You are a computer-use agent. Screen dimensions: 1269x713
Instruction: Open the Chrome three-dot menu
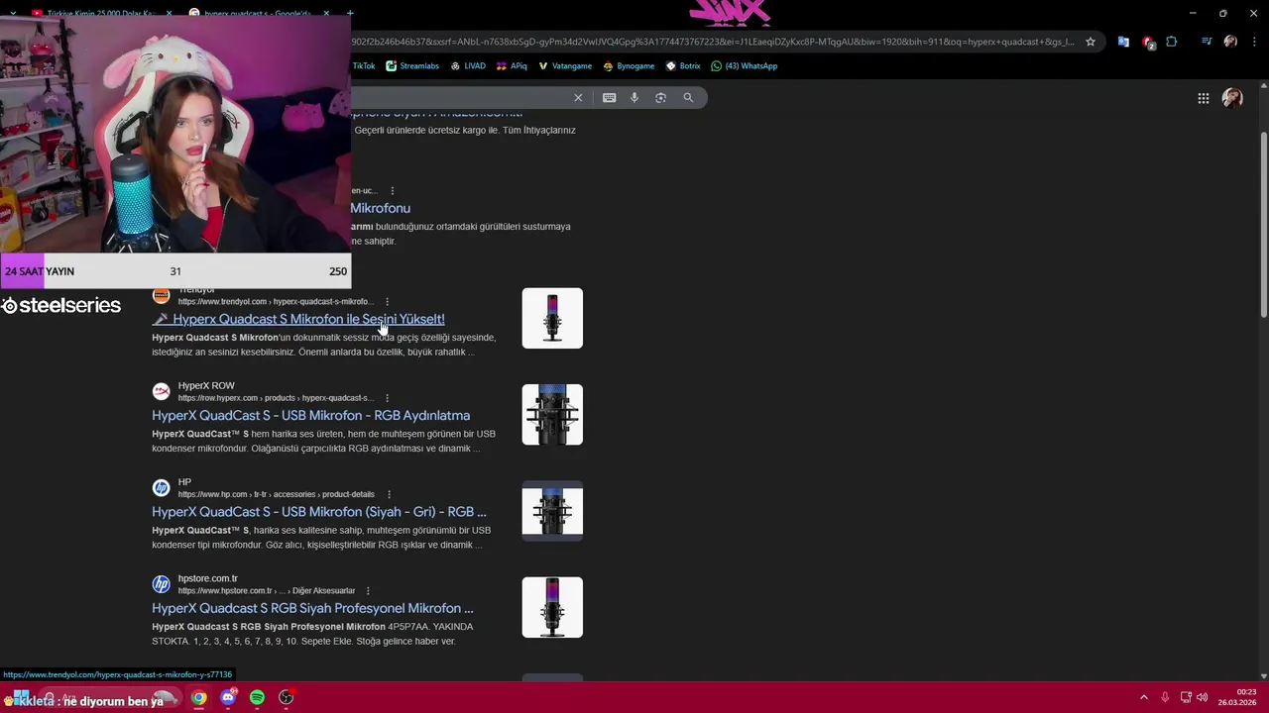1254,42
